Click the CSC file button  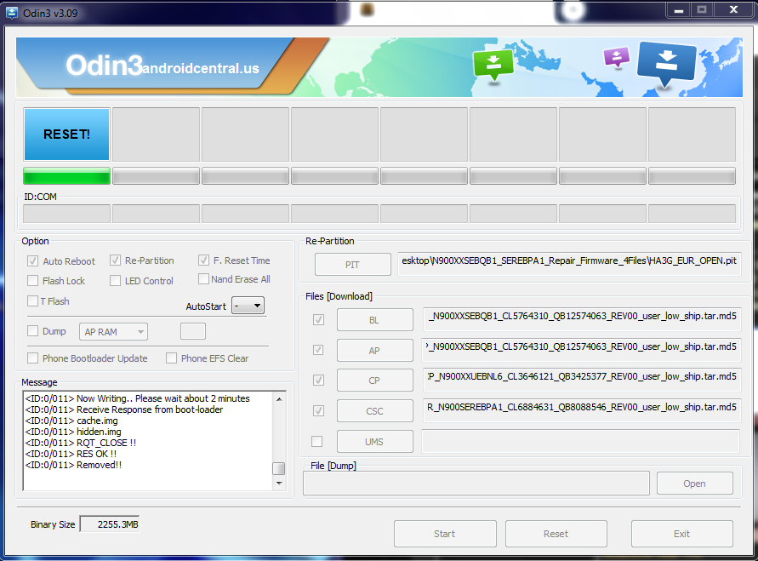coord(374,410)
